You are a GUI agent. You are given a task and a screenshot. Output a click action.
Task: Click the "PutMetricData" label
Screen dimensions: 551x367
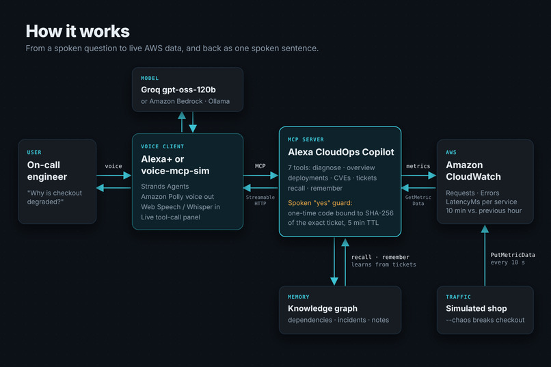[x=513, y=255]
